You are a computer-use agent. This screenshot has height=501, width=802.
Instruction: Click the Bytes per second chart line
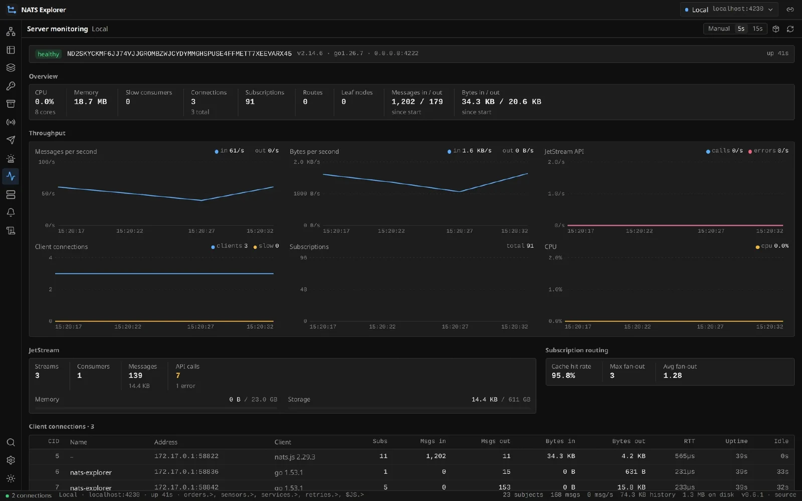(425, 182)
